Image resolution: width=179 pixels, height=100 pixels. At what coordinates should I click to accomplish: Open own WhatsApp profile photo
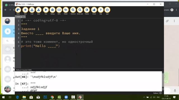tap(8, 21)
